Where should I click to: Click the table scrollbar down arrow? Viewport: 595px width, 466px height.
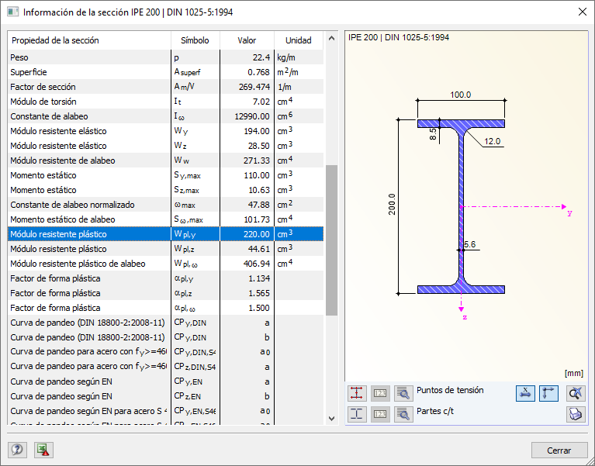(x=332, y=419)
